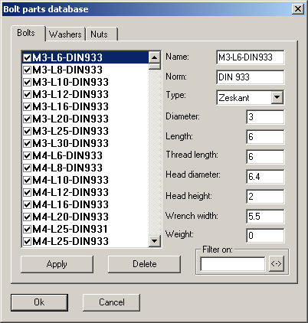The width and height of the screenshot is (308, 323).
Task: Uncheck the M3-L8-DIN933 checkbox
Action: pos(27,70)
